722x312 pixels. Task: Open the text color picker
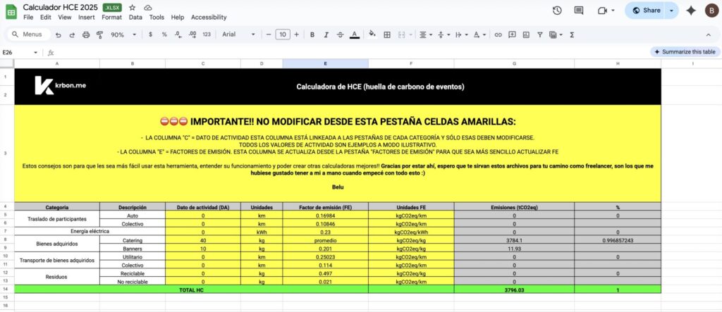tap(354, 35)
